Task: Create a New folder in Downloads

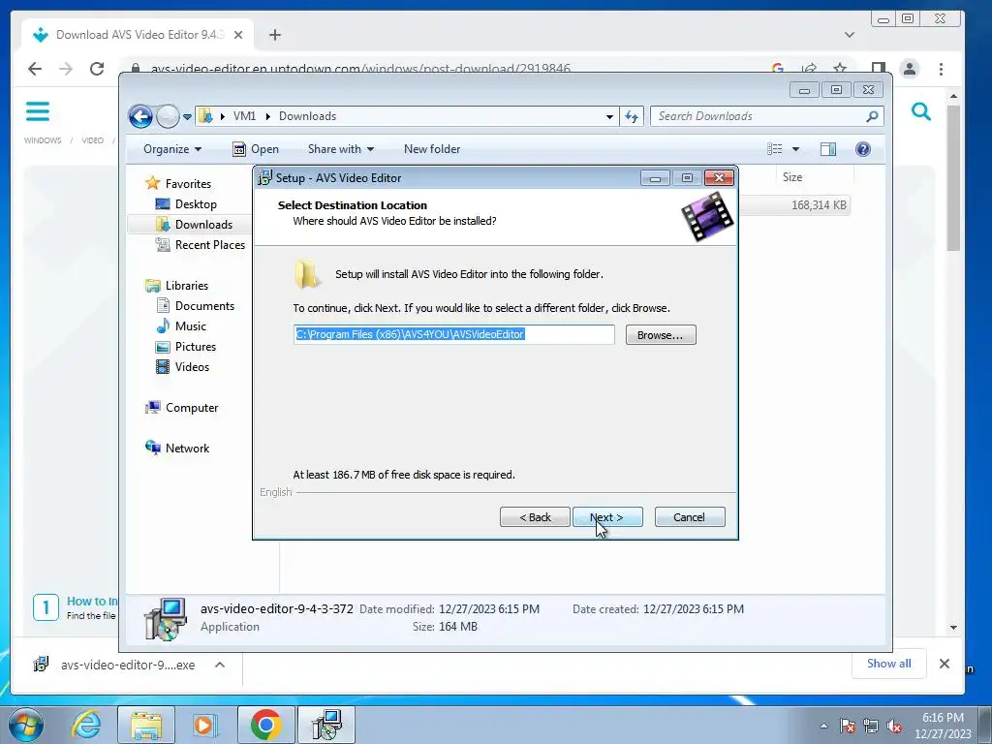Action: [432, 149]
